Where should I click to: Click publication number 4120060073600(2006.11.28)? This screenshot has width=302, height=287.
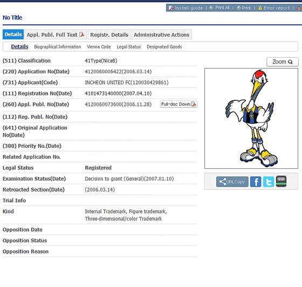pos(118,105)
